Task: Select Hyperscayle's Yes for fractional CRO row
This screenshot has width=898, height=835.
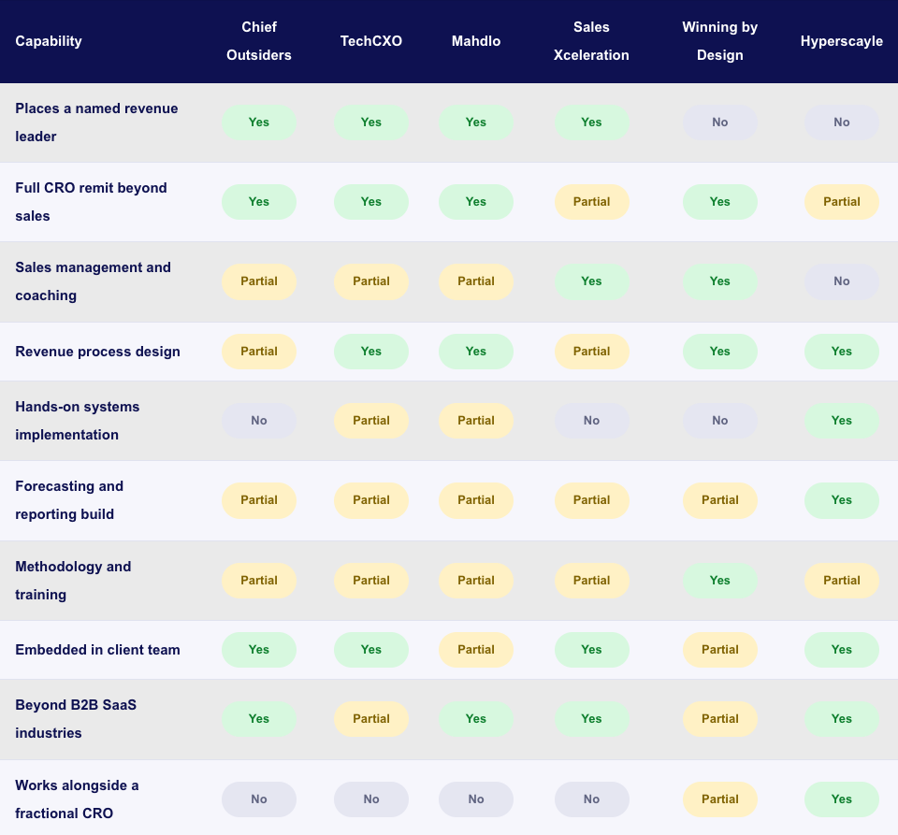Action: 841,799
